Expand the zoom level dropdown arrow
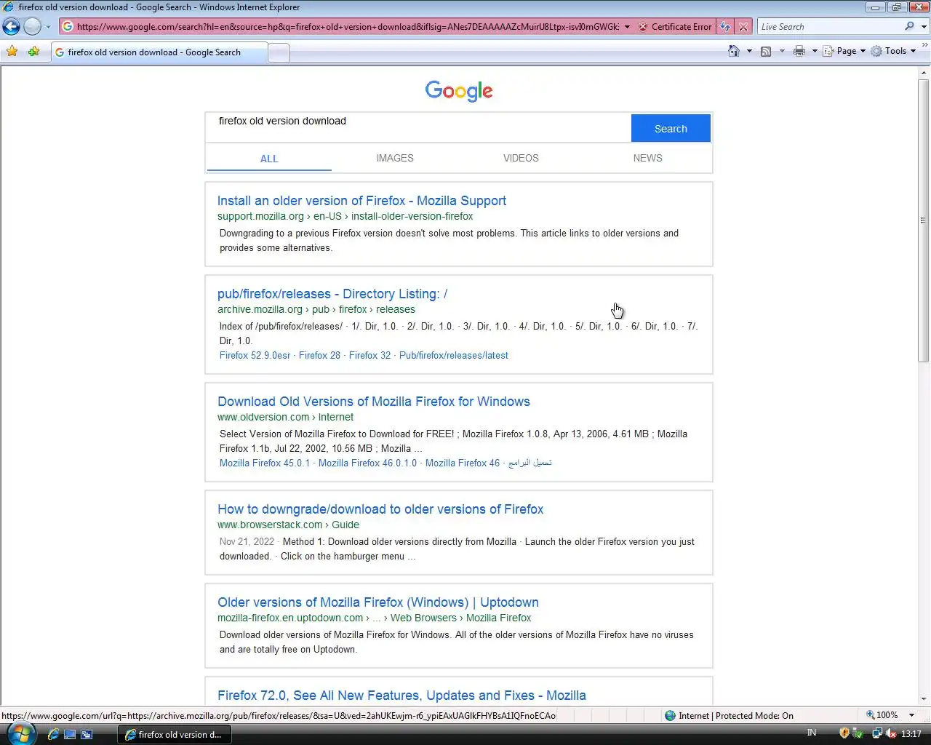Viewport: 931px width, 745px height. [x=911, y=715]
